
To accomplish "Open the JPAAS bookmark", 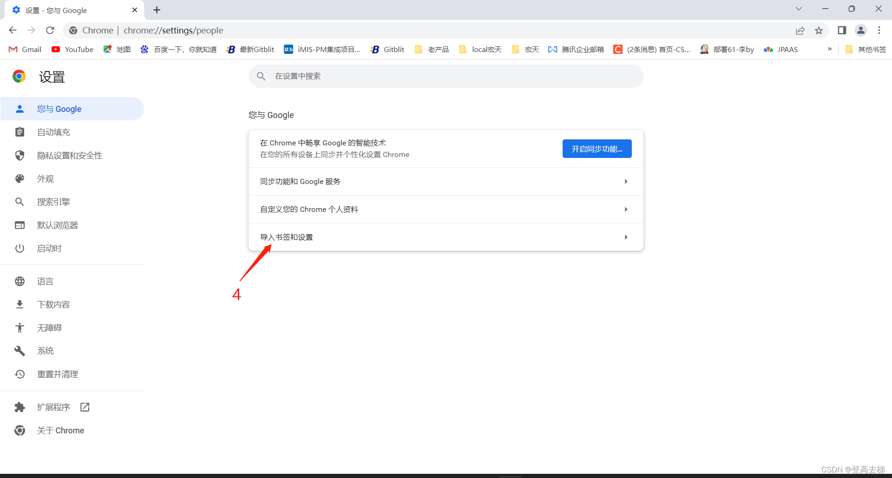I will 781,49.
